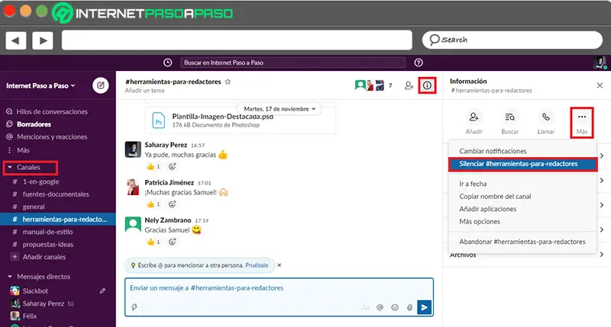Click the Buscar en Internet Paso a Paso field
611x327 pixels.
tap(293, 63)
